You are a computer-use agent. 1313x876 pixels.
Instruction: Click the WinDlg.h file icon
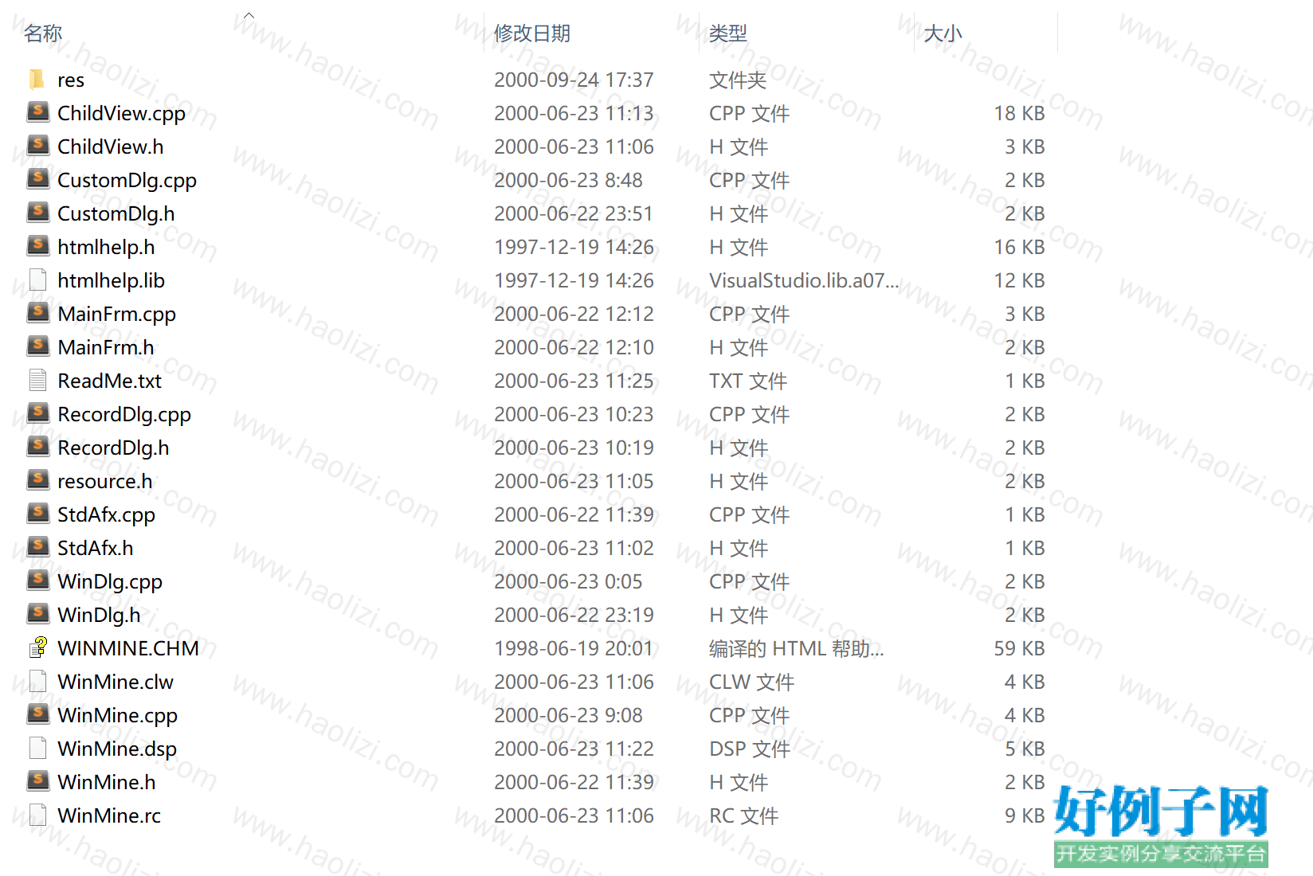tap(37, 614)
